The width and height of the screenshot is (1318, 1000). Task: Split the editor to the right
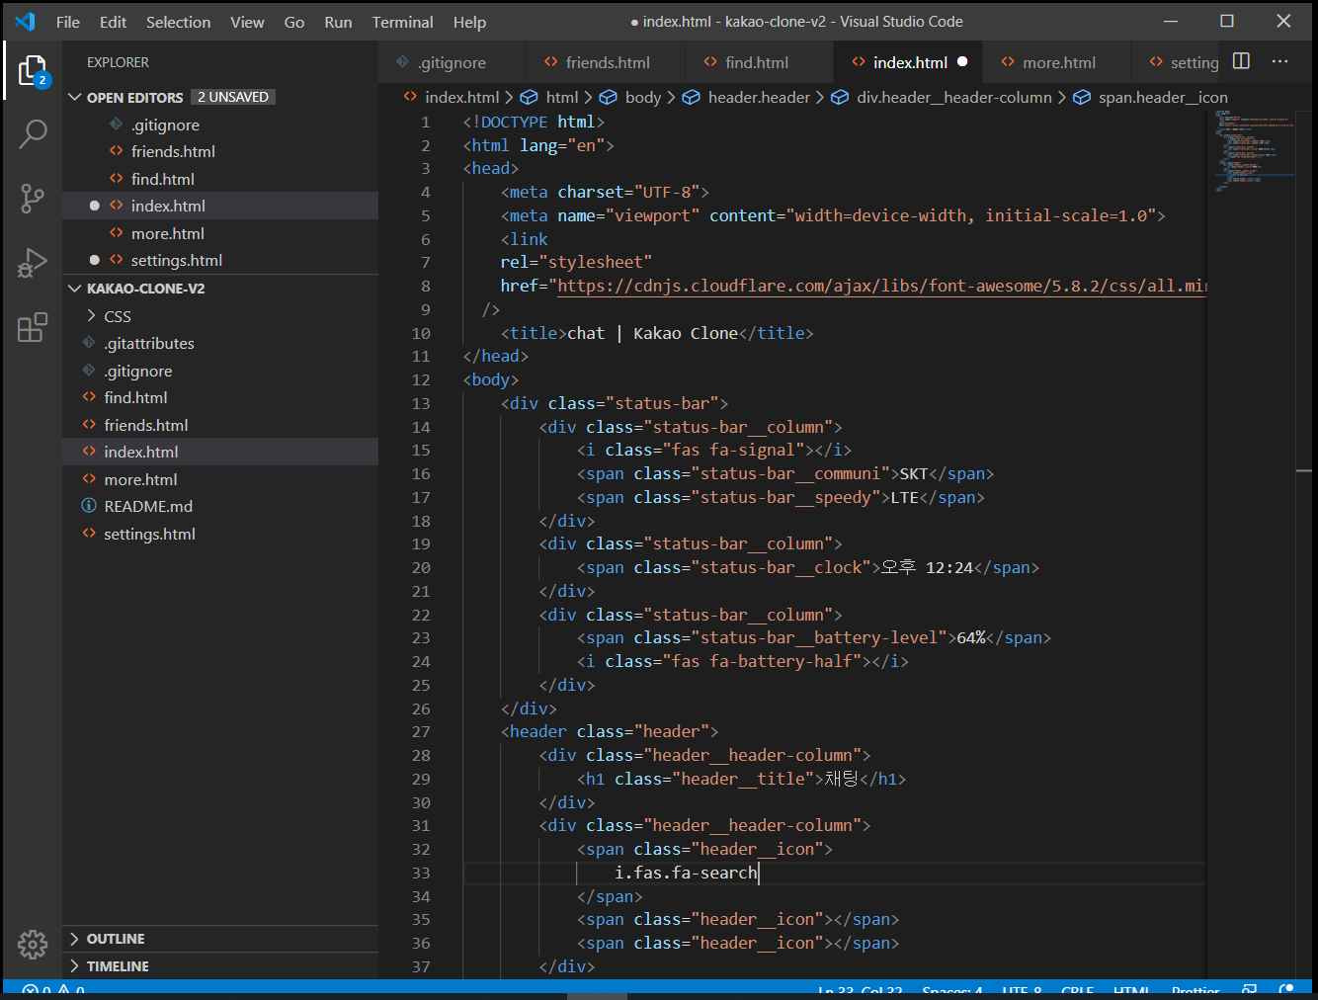(x=1242, y=61)
